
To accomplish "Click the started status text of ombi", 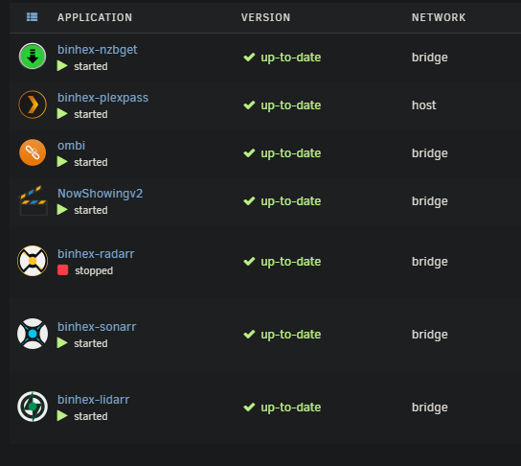I will point(91,162).
